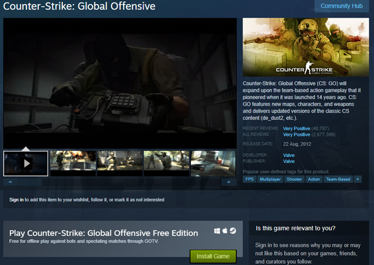This screenshot has width=374, height=265.
Task: Click the SteamOS platform icon
Action: coord(233,231)
